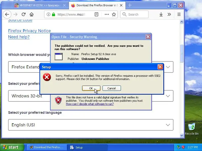
Task: Show more tools double-chevron icon
Action: tap(169, 14)
